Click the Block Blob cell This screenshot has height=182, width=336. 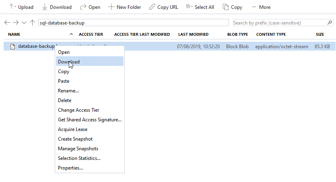coord(237,47)
